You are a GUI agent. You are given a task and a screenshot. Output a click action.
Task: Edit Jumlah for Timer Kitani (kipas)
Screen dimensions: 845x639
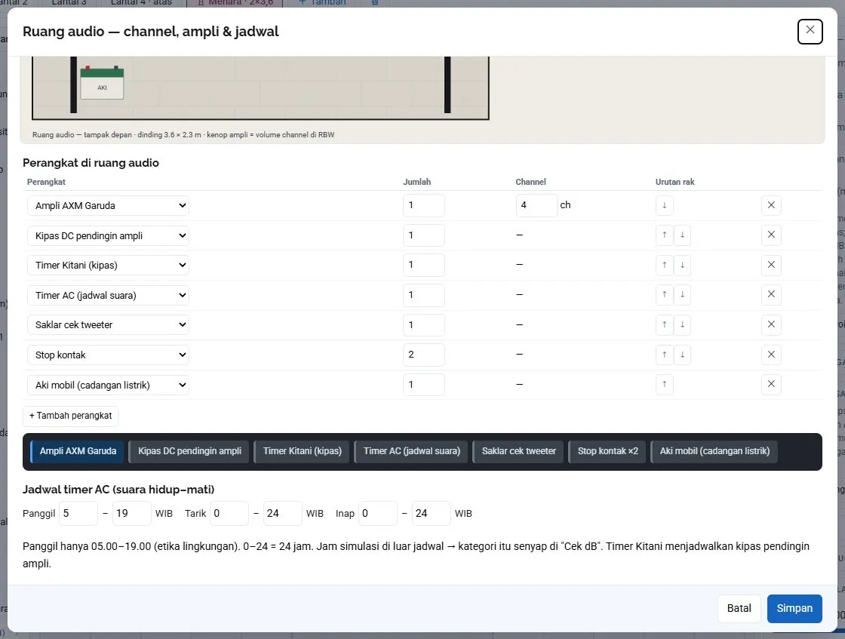423,265
